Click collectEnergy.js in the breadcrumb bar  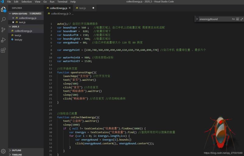pyautogui.click(x=60, y=14)
